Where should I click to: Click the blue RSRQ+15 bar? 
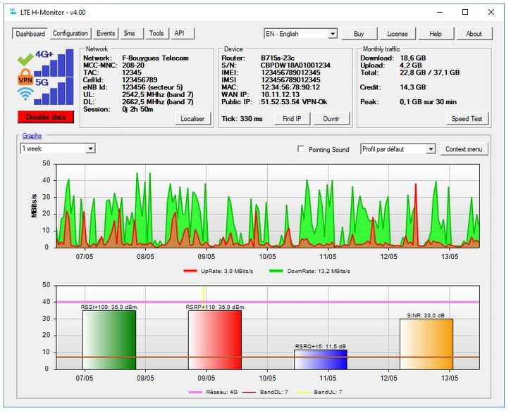pos(321,360)
